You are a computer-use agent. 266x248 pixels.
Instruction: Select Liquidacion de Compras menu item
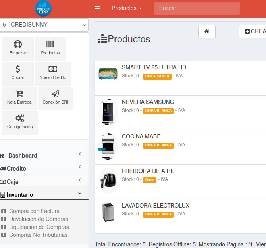39,227
